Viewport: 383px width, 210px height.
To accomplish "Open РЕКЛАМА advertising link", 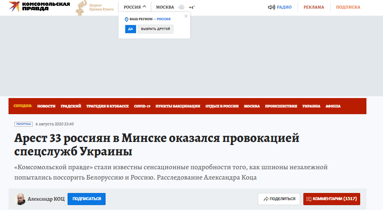I will click(314, 7).
